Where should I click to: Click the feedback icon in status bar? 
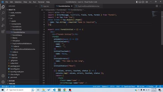coord(156,86)
